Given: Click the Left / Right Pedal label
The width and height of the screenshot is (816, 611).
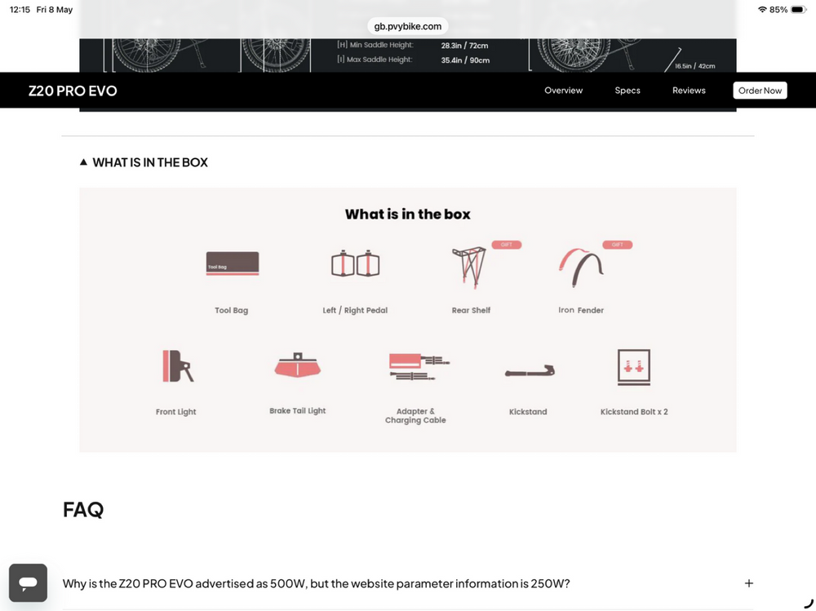Looking at the screenshot, I should (x=355, y=310).
